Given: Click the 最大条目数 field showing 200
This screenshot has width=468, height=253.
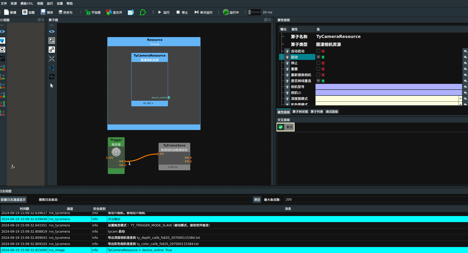Looking at the screenshot, I should [x=376, y=200].
